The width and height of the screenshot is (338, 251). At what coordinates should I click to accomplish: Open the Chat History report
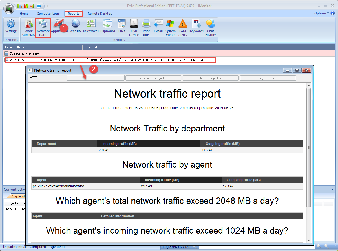pyautogui.click(x=211, y=28)
